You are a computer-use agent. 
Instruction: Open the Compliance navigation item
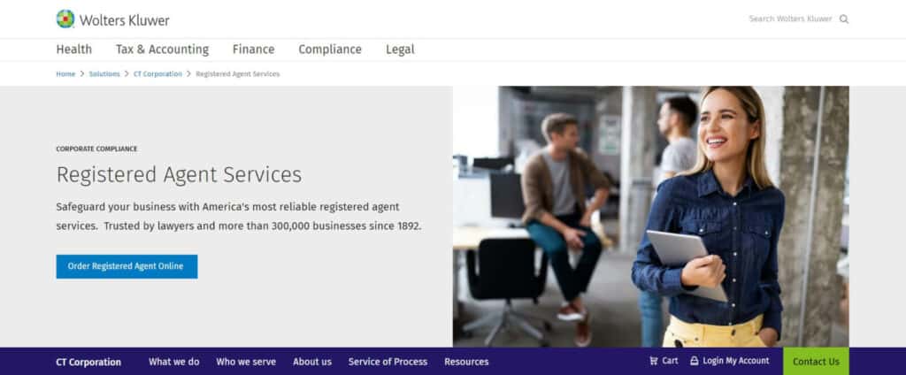330,50
